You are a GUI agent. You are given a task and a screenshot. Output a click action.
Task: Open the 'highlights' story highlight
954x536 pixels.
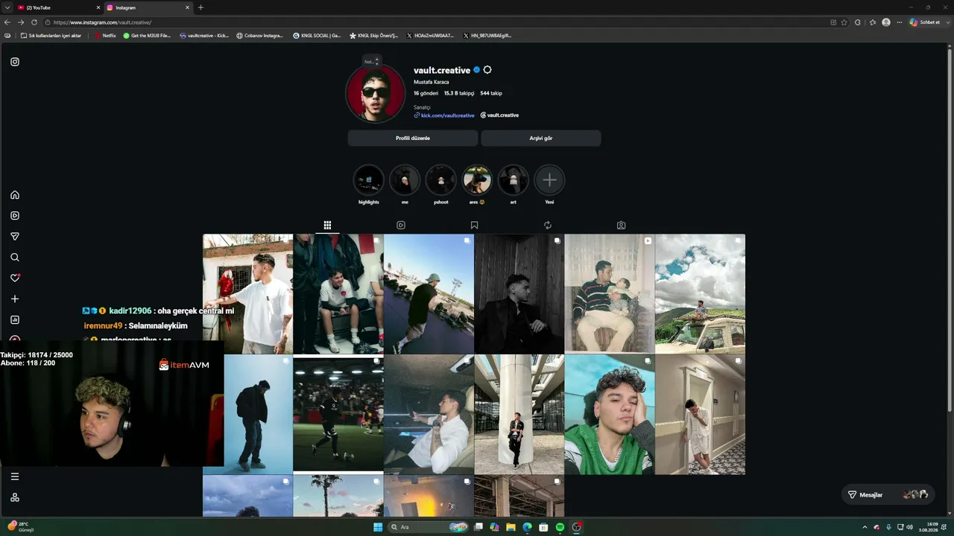pyautogui.click(x=368, y=180)
